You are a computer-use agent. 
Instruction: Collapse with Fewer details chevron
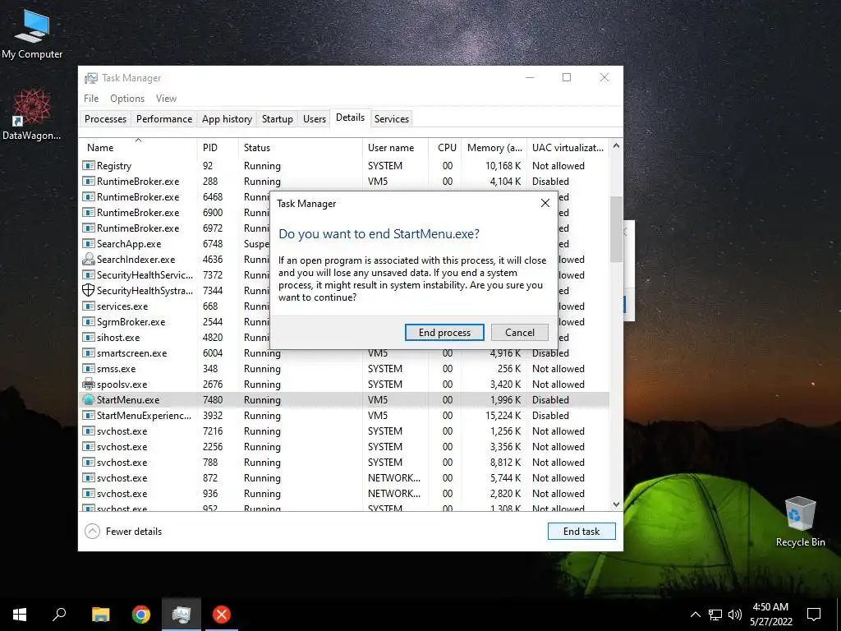click(92, 532)
